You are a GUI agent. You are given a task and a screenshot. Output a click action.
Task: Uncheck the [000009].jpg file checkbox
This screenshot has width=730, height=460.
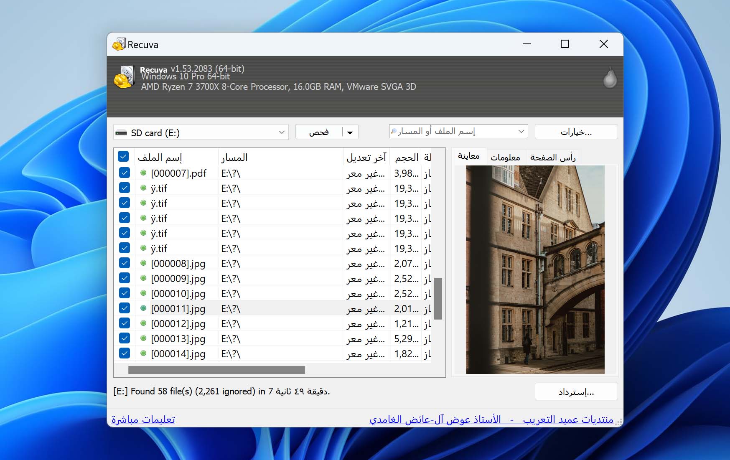click(x=124, y=278)
